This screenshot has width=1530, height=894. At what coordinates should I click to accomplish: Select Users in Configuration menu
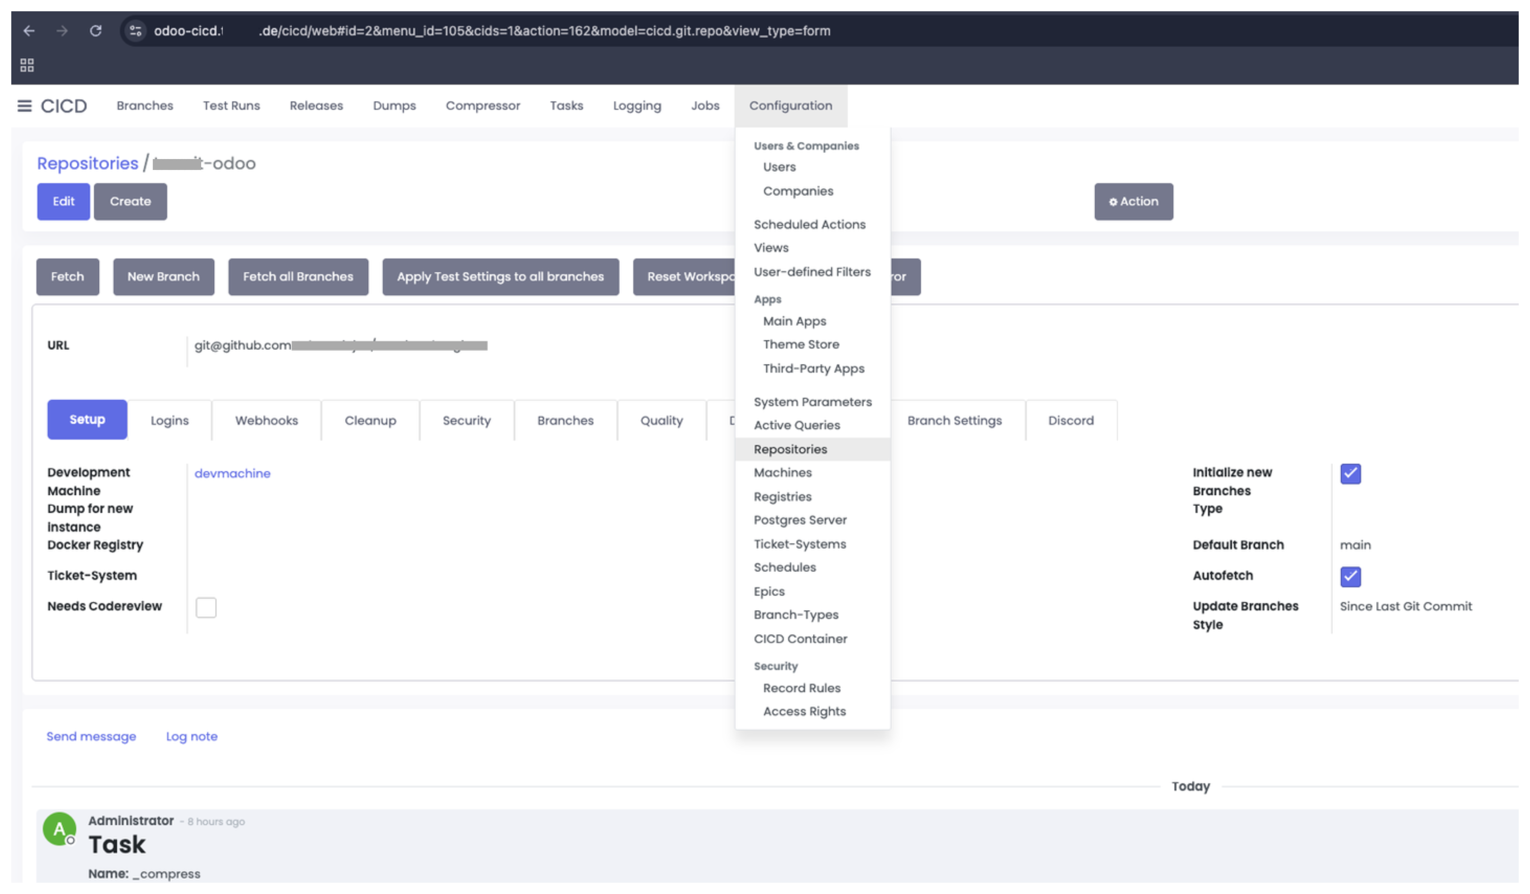click(x=812, y=167)
